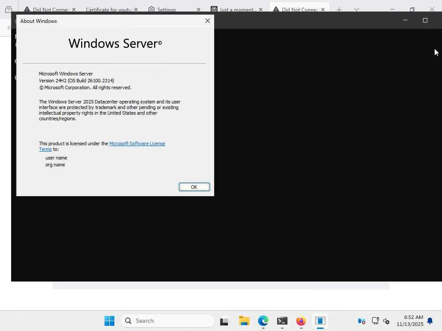Open a new browser tab

click(339, 9)
